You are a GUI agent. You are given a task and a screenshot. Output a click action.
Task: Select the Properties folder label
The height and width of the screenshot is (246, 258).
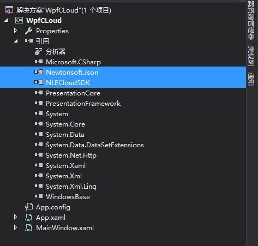click(52, 31)
